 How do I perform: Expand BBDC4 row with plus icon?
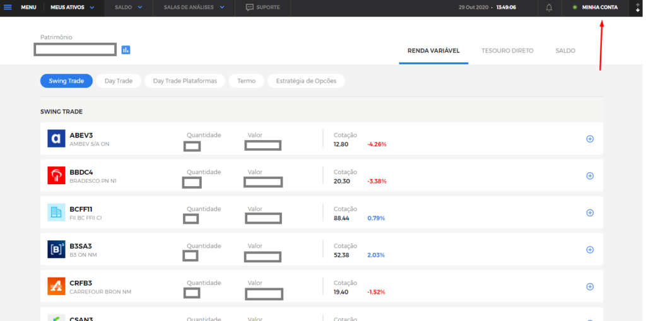click(590, 176)
